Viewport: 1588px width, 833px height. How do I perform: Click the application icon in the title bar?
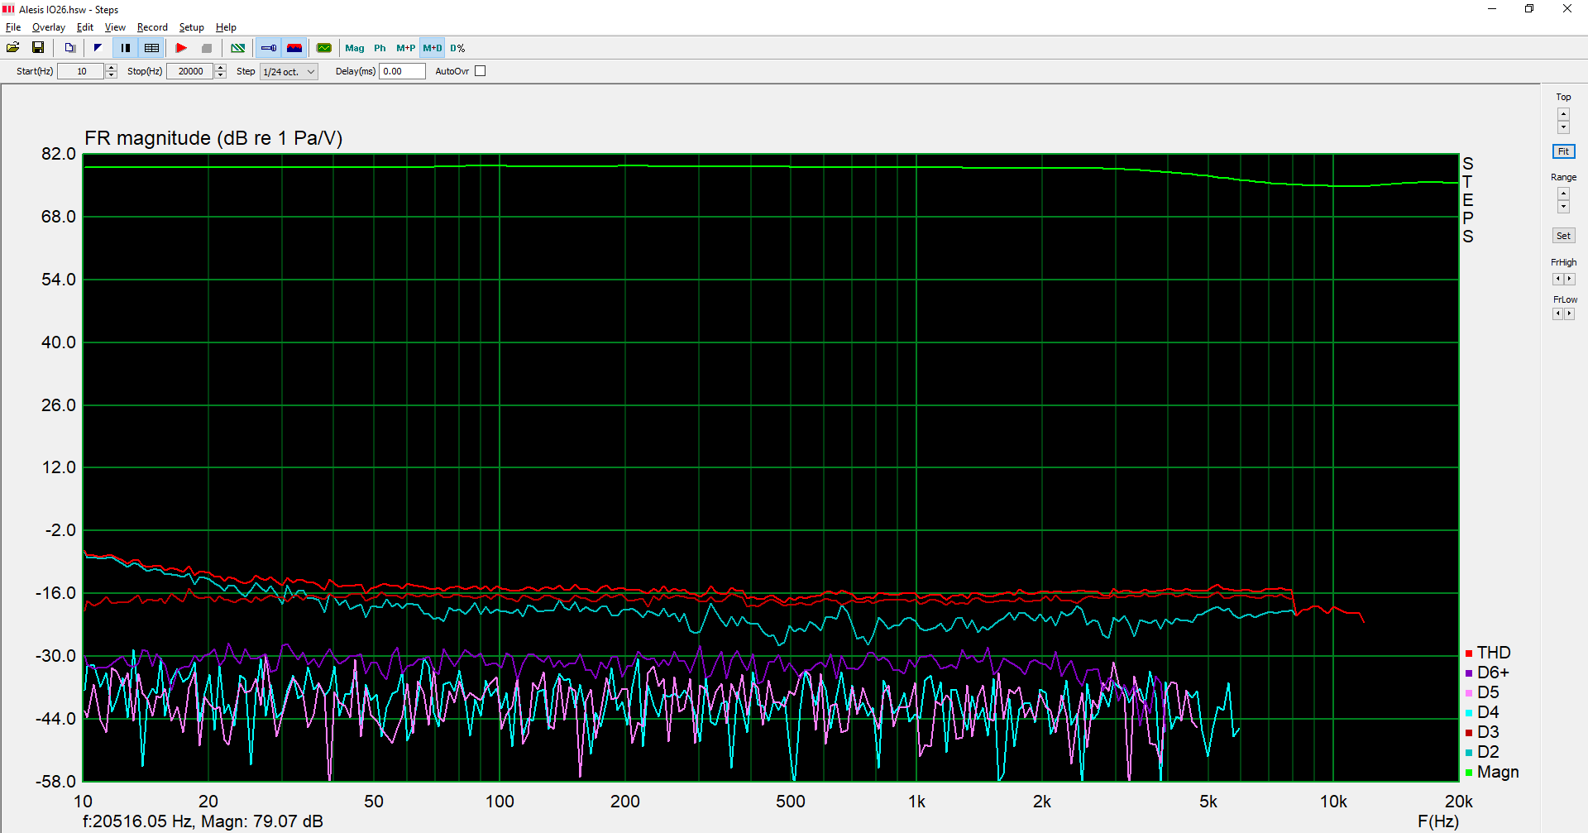coord(9,9)
